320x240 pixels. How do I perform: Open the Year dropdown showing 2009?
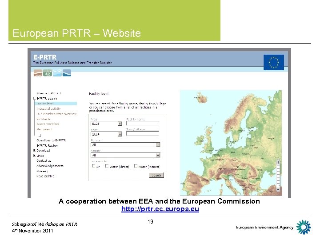[106, 134]
